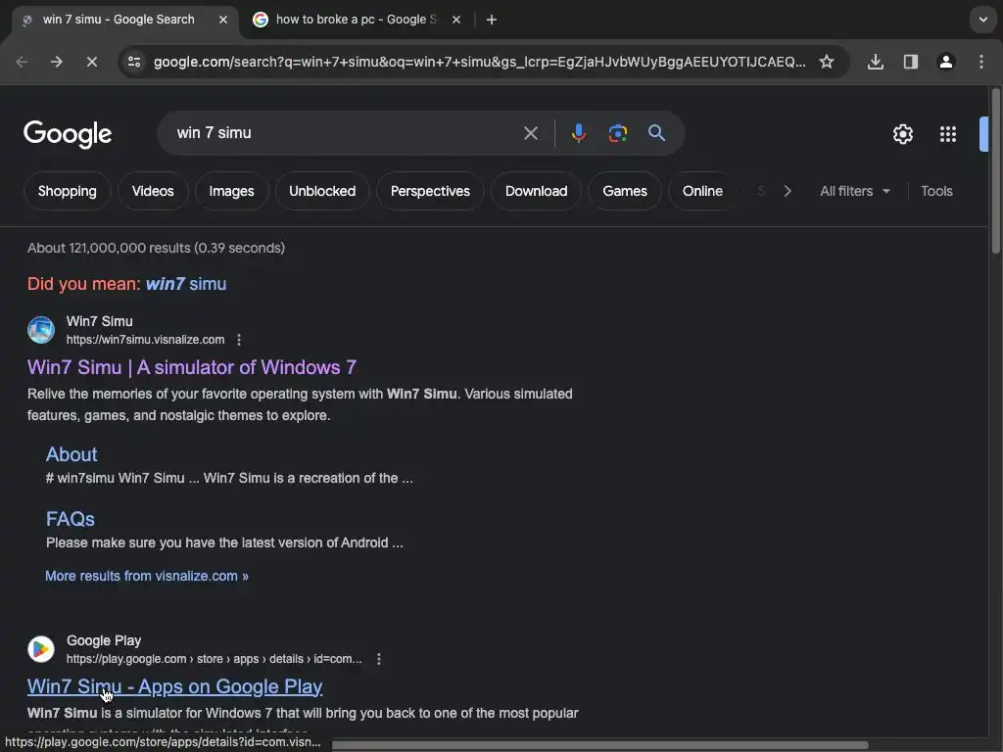Screen dimensions: 1003x752
Task: Click the horizontal scrollbar at bottom
Action: click(x=600, y=745)
